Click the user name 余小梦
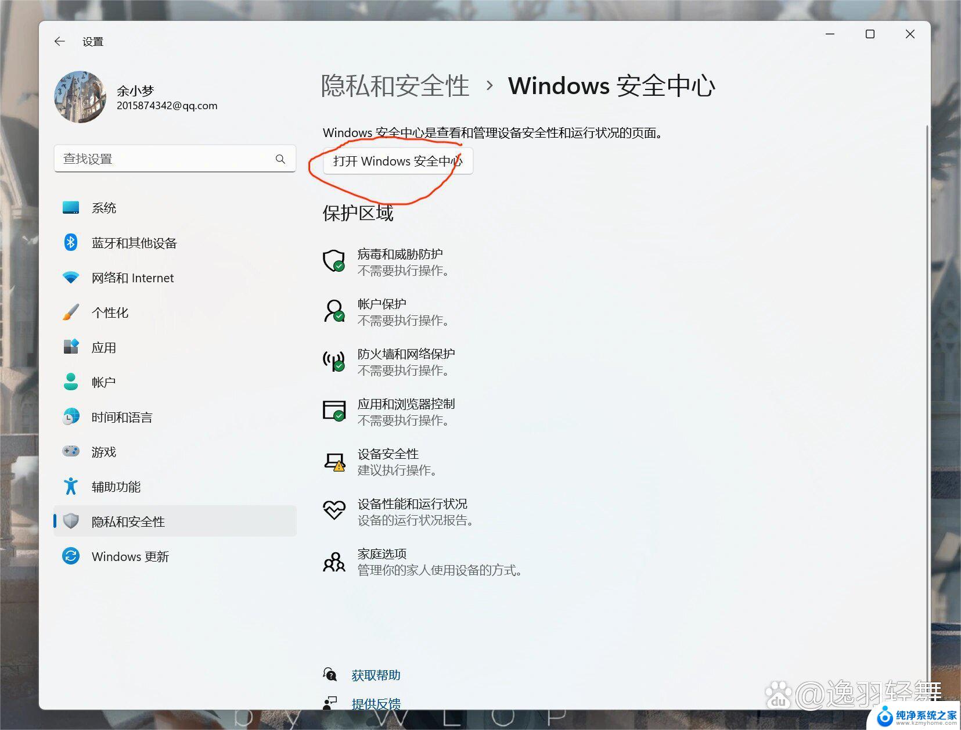961x730 pixels. pos(135,91)
